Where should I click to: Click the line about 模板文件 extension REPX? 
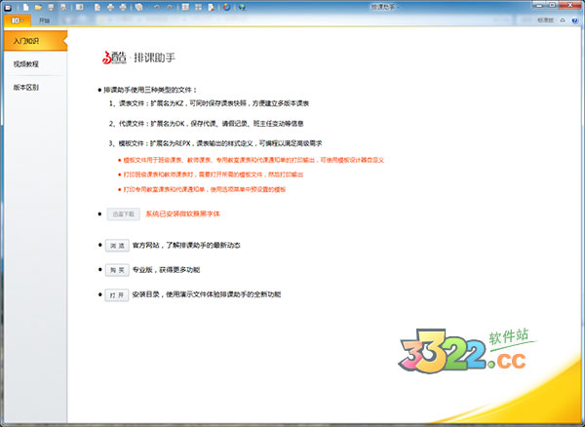[215, 143]
